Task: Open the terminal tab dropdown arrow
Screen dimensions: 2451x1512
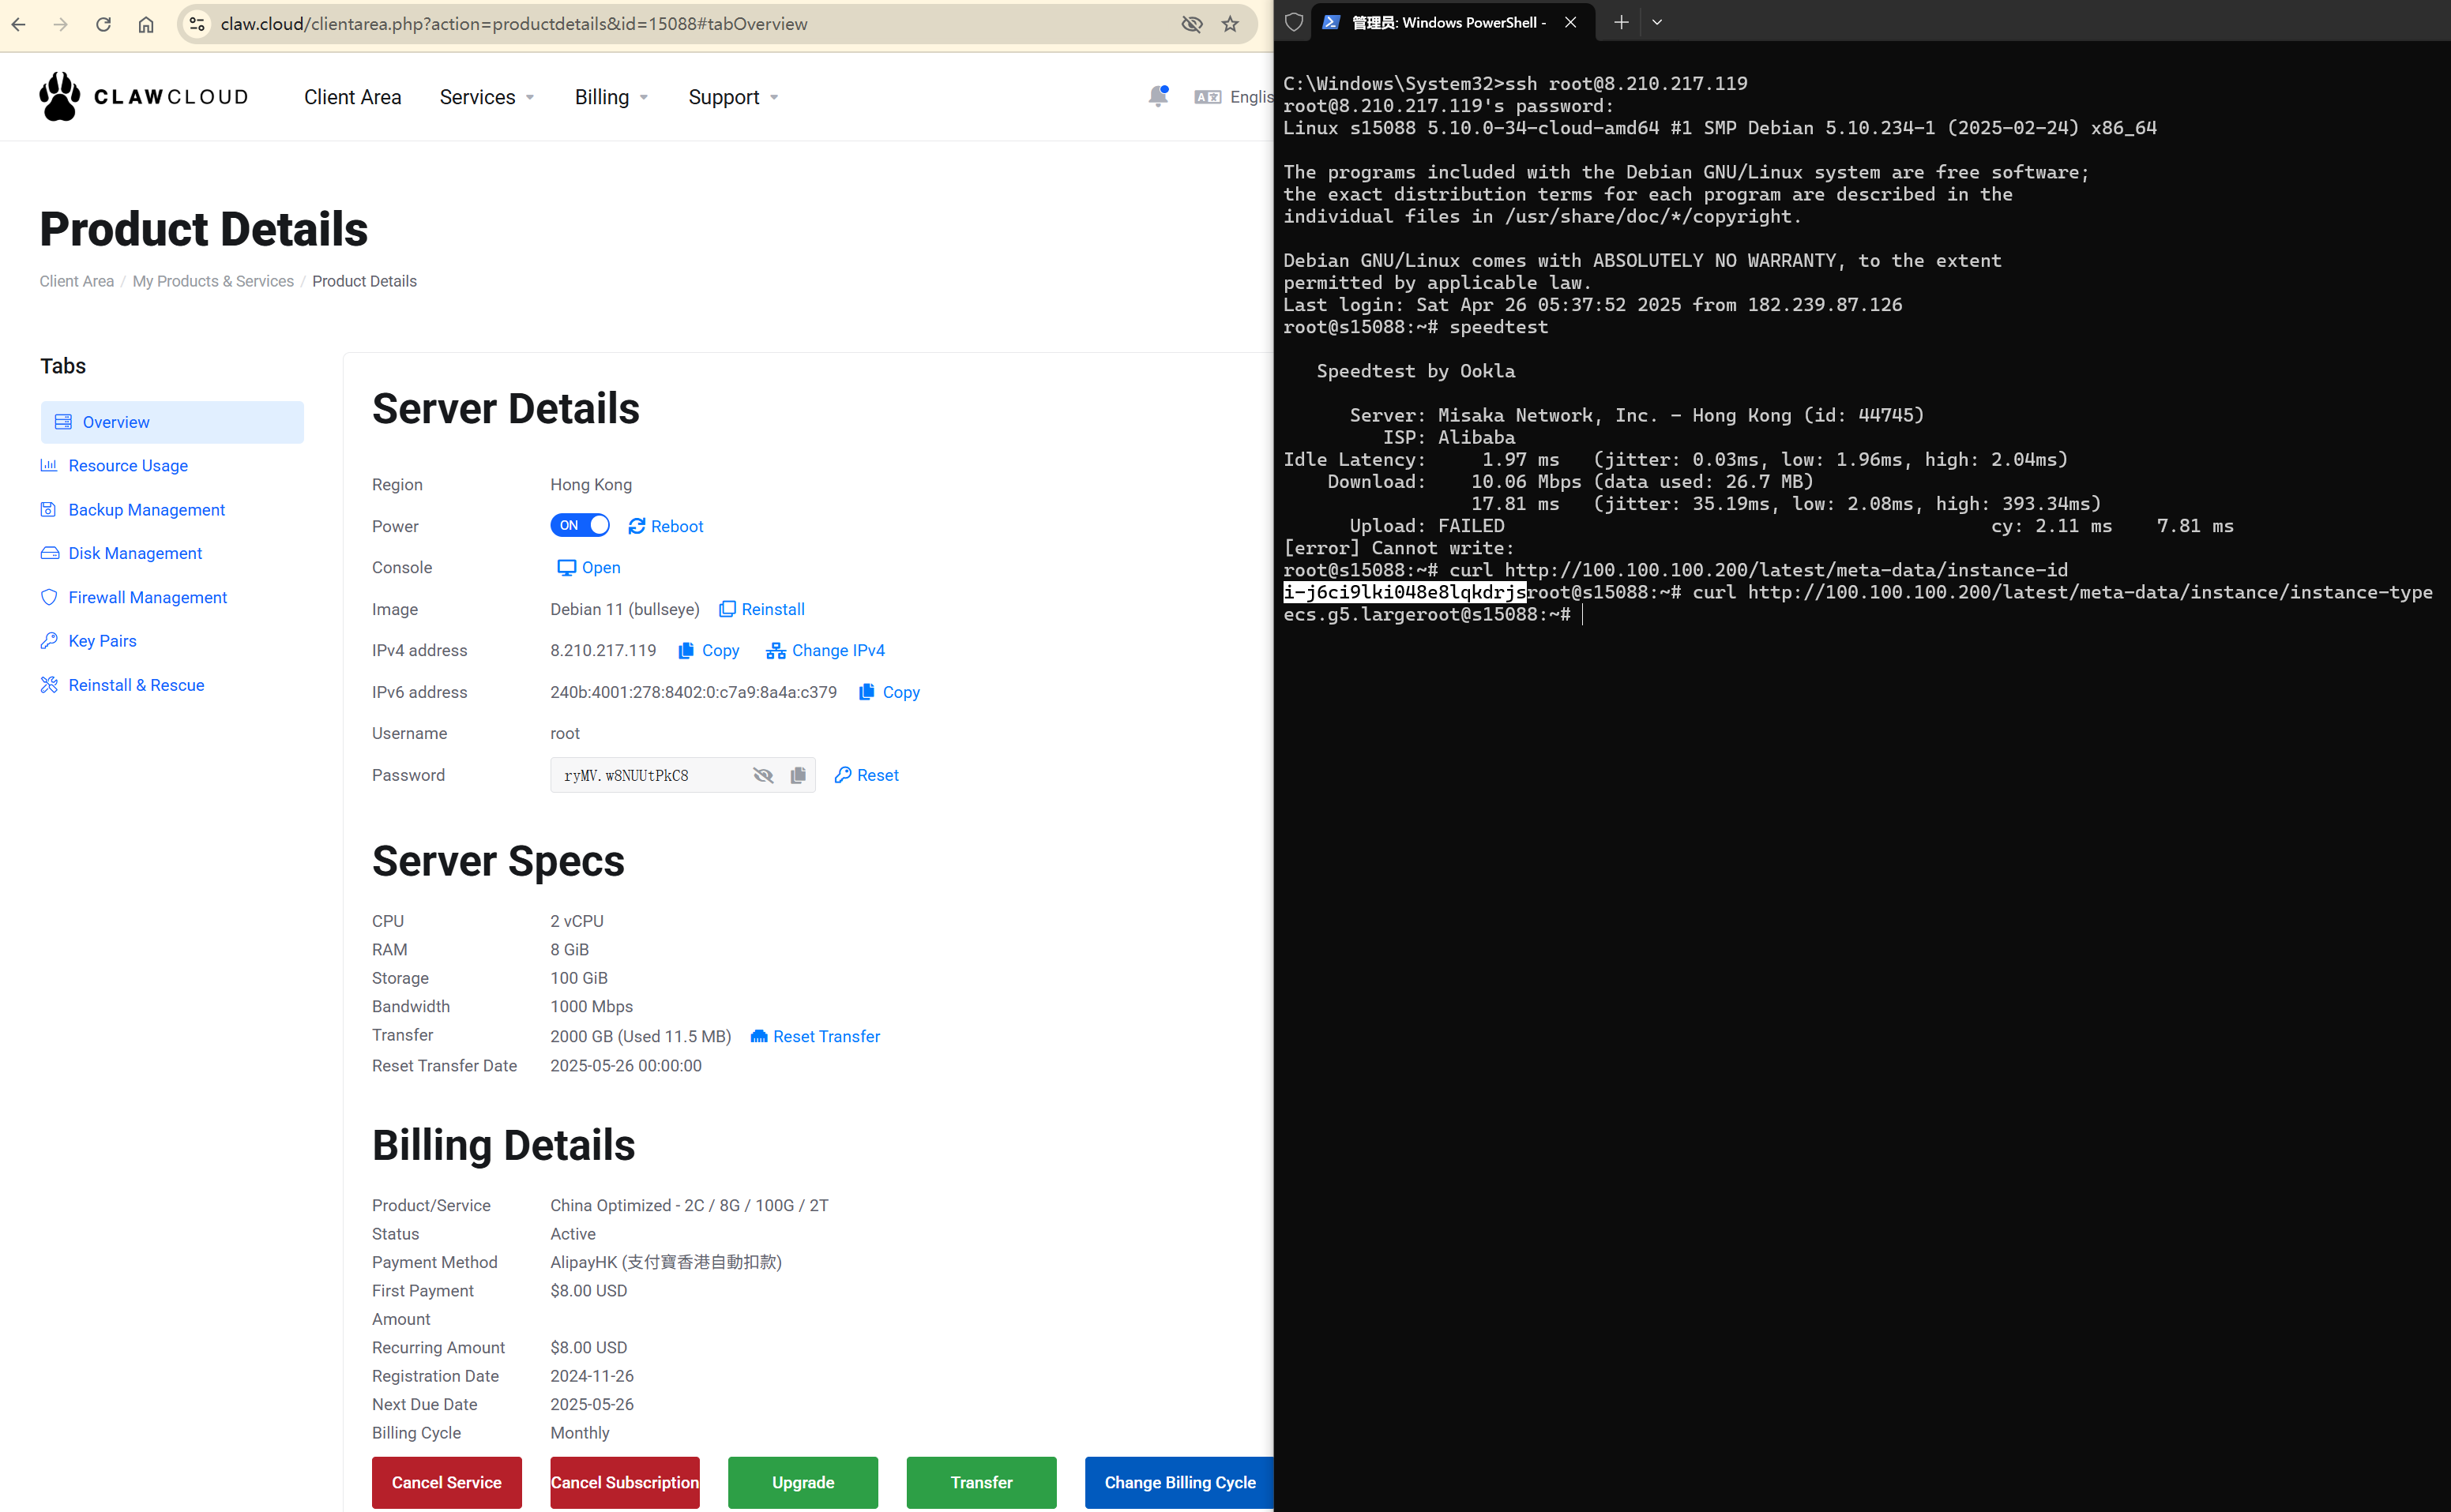Action: click(1658, 21)
